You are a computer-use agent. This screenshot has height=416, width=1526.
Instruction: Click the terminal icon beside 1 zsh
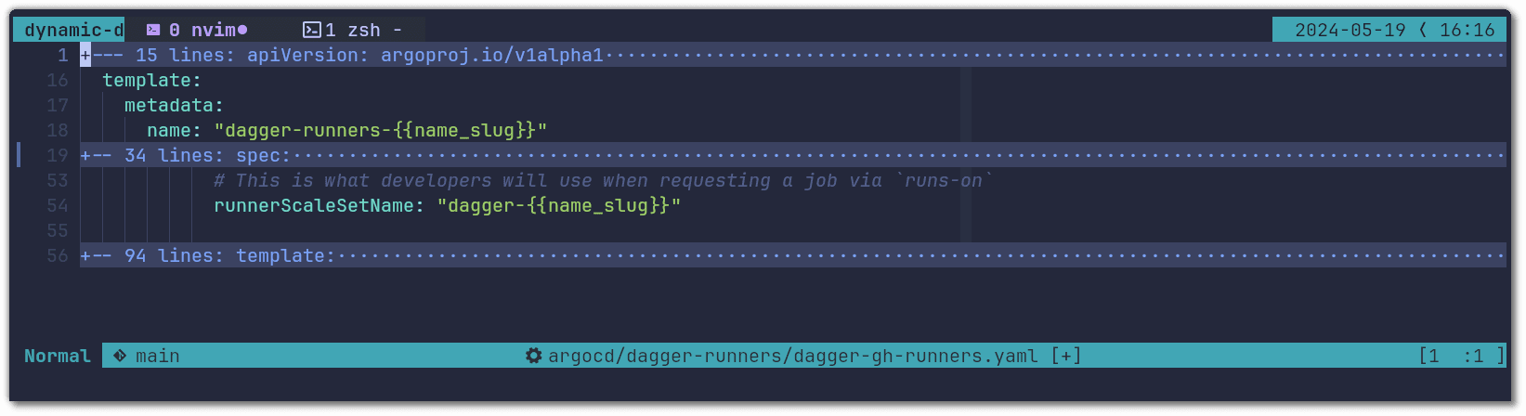tap(312, 30)
